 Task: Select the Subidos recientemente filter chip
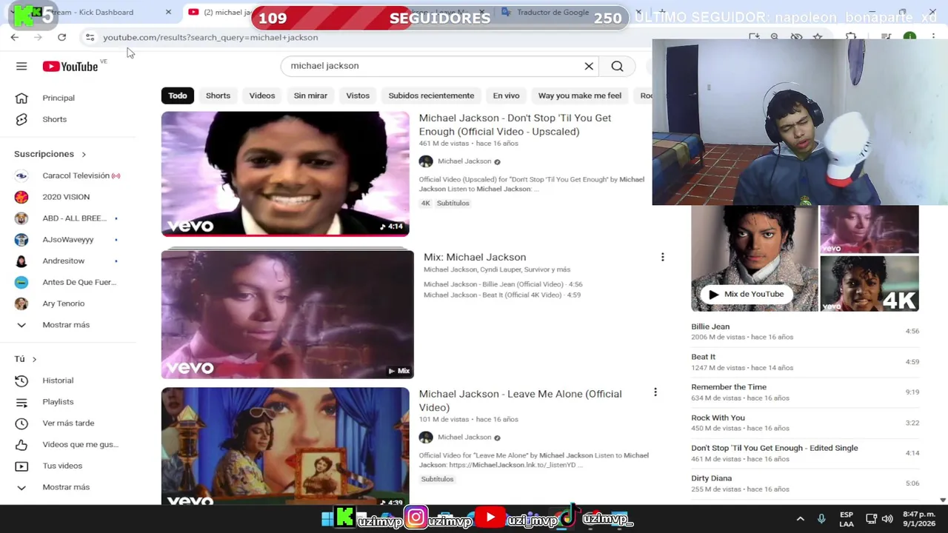(x=431, y=95)
